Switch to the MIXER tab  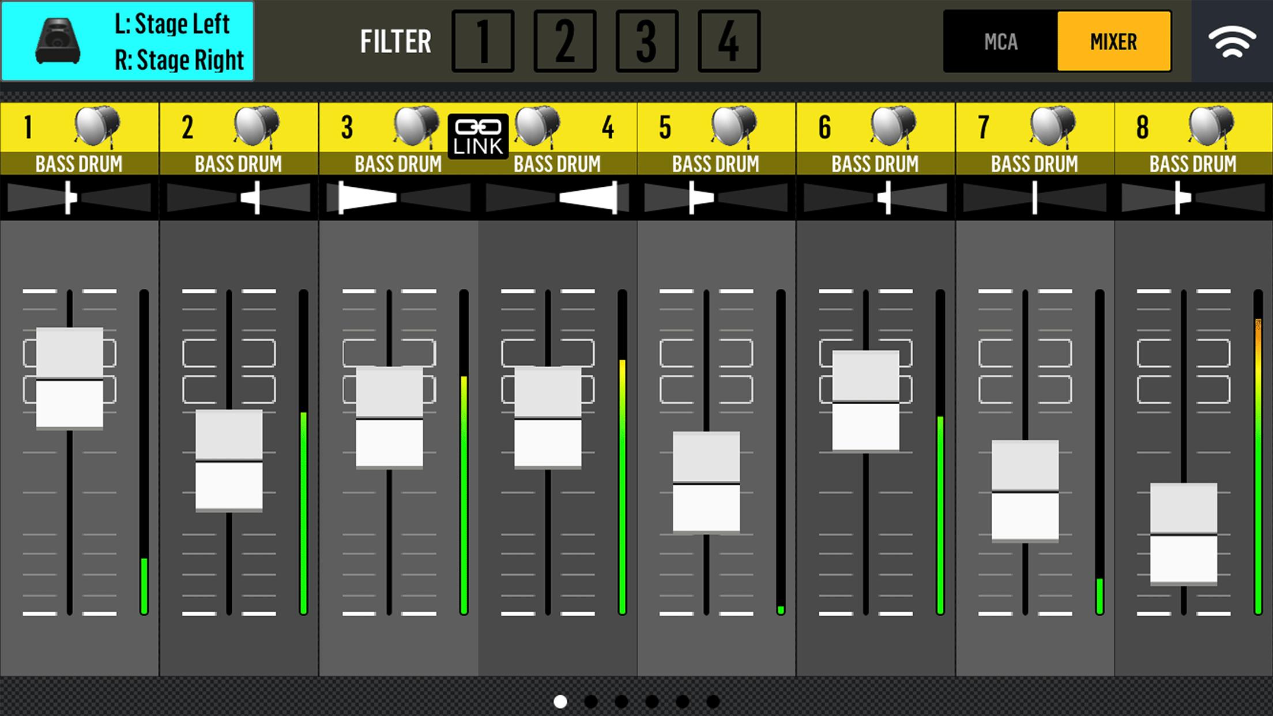[x=1113, y=42]
